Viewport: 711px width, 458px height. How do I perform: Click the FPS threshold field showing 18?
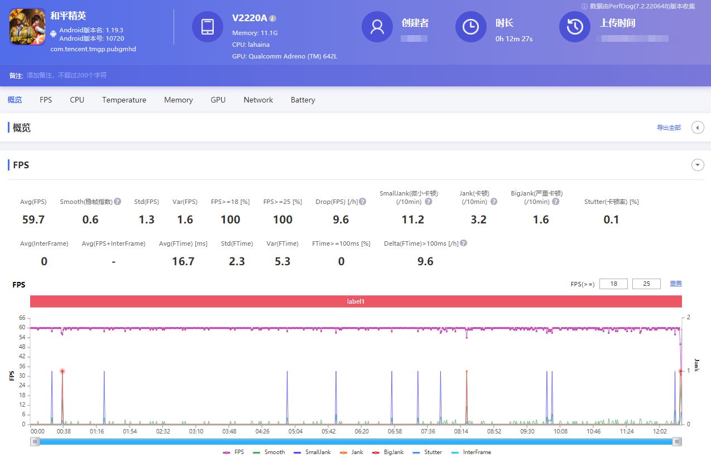(613, 284)
